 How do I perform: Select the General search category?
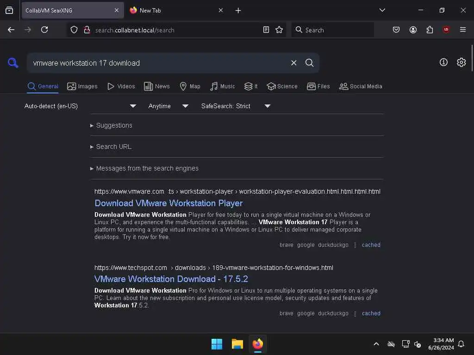[x=43, y=86]
